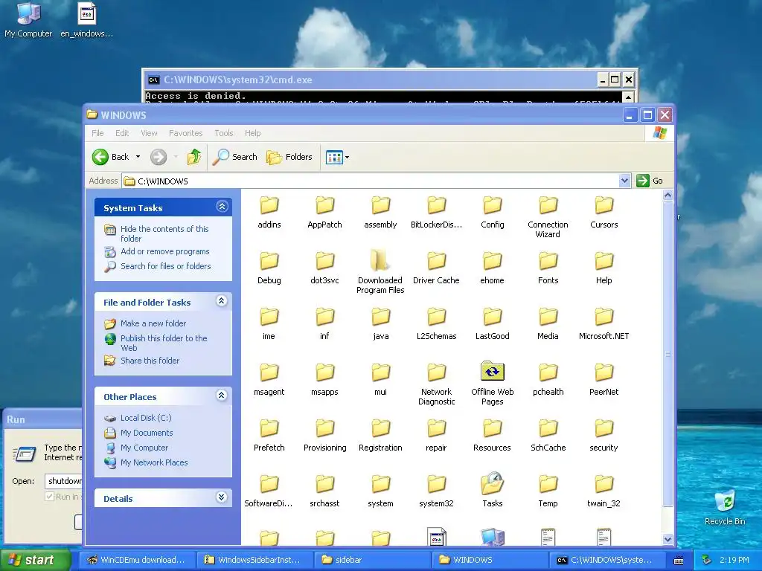Open the Tools menu

pos(223,133)
